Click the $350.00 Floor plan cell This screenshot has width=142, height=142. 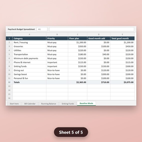coord(78,46)
